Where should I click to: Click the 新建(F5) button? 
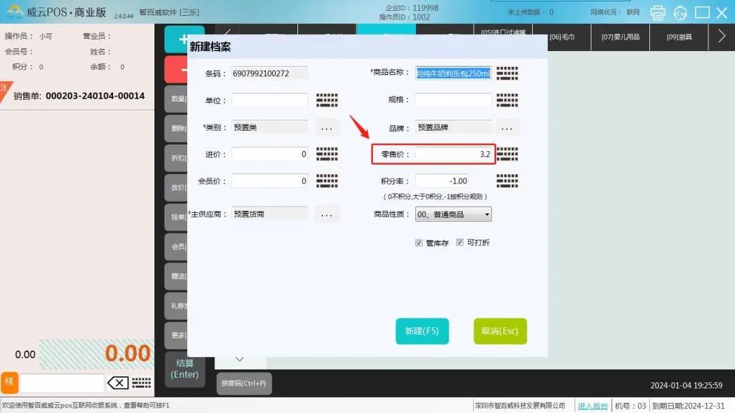pos(422,331)
